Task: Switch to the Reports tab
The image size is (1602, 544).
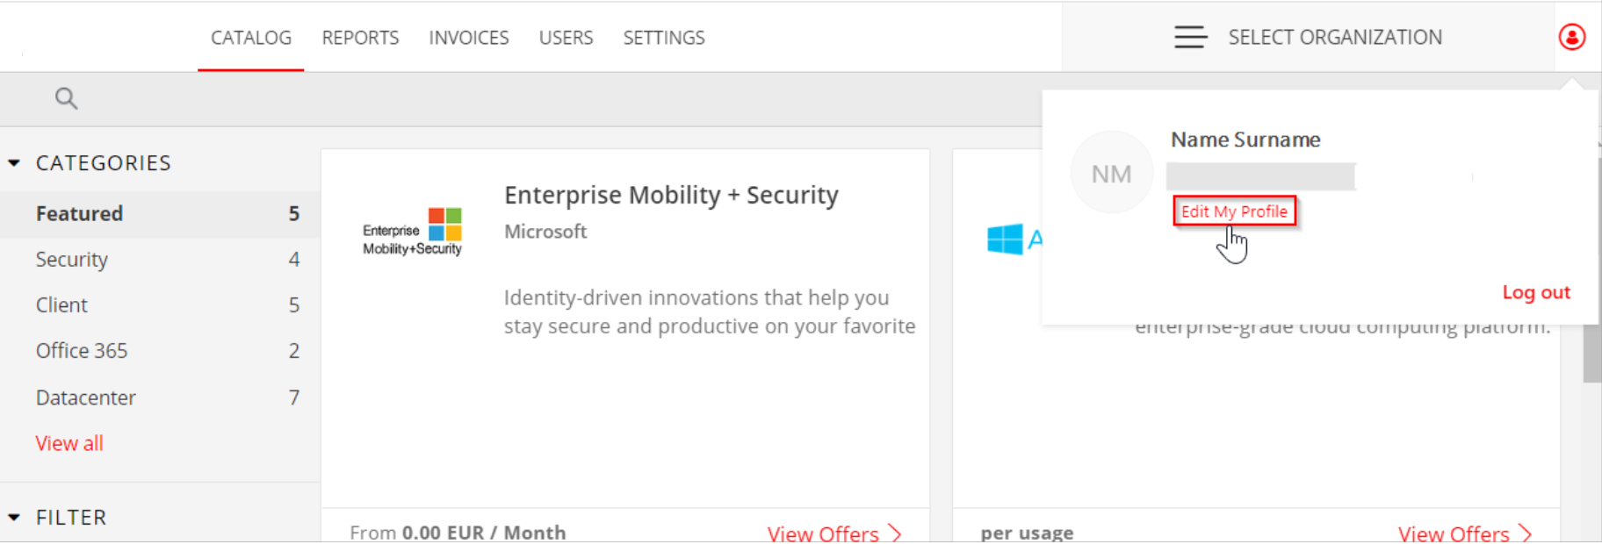Action: pos(360,38)
